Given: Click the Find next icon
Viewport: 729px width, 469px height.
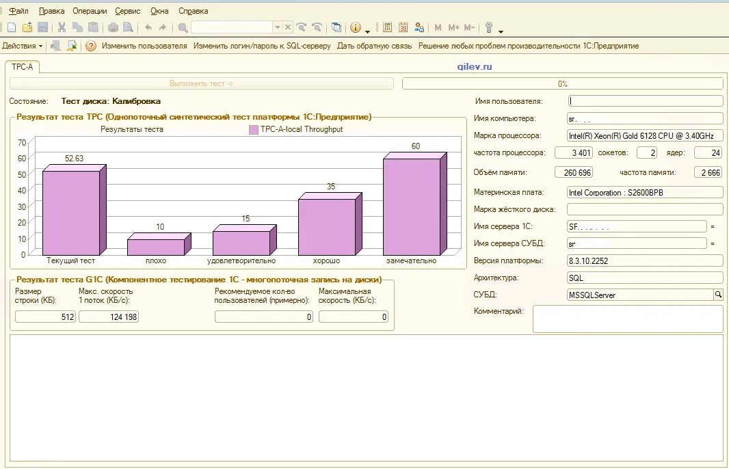Looking at the screenshot, I should coord(302,27).
